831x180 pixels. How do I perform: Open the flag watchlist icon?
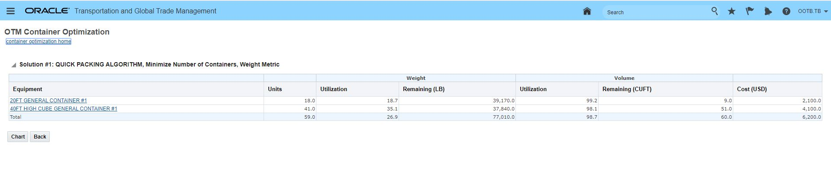point(749,11)
